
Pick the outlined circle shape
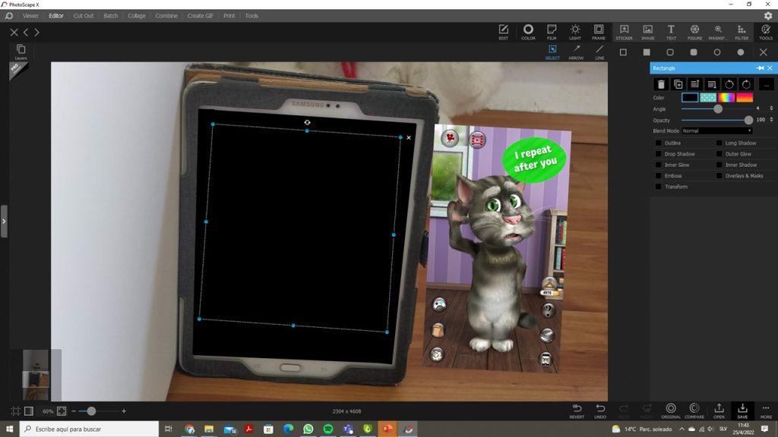pyautogui.click(x=717, y=52)
